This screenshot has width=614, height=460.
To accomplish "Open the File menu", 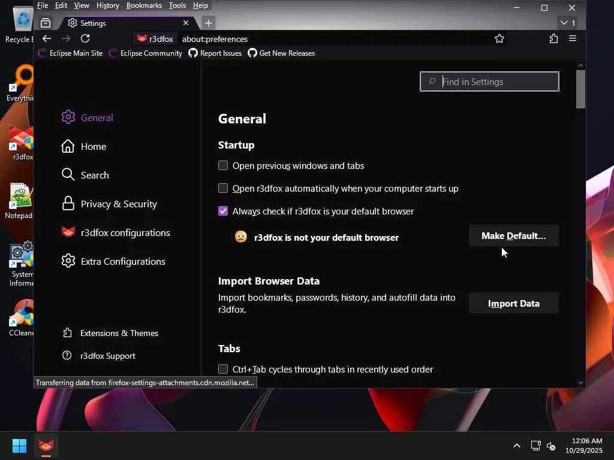I will 43,5.
